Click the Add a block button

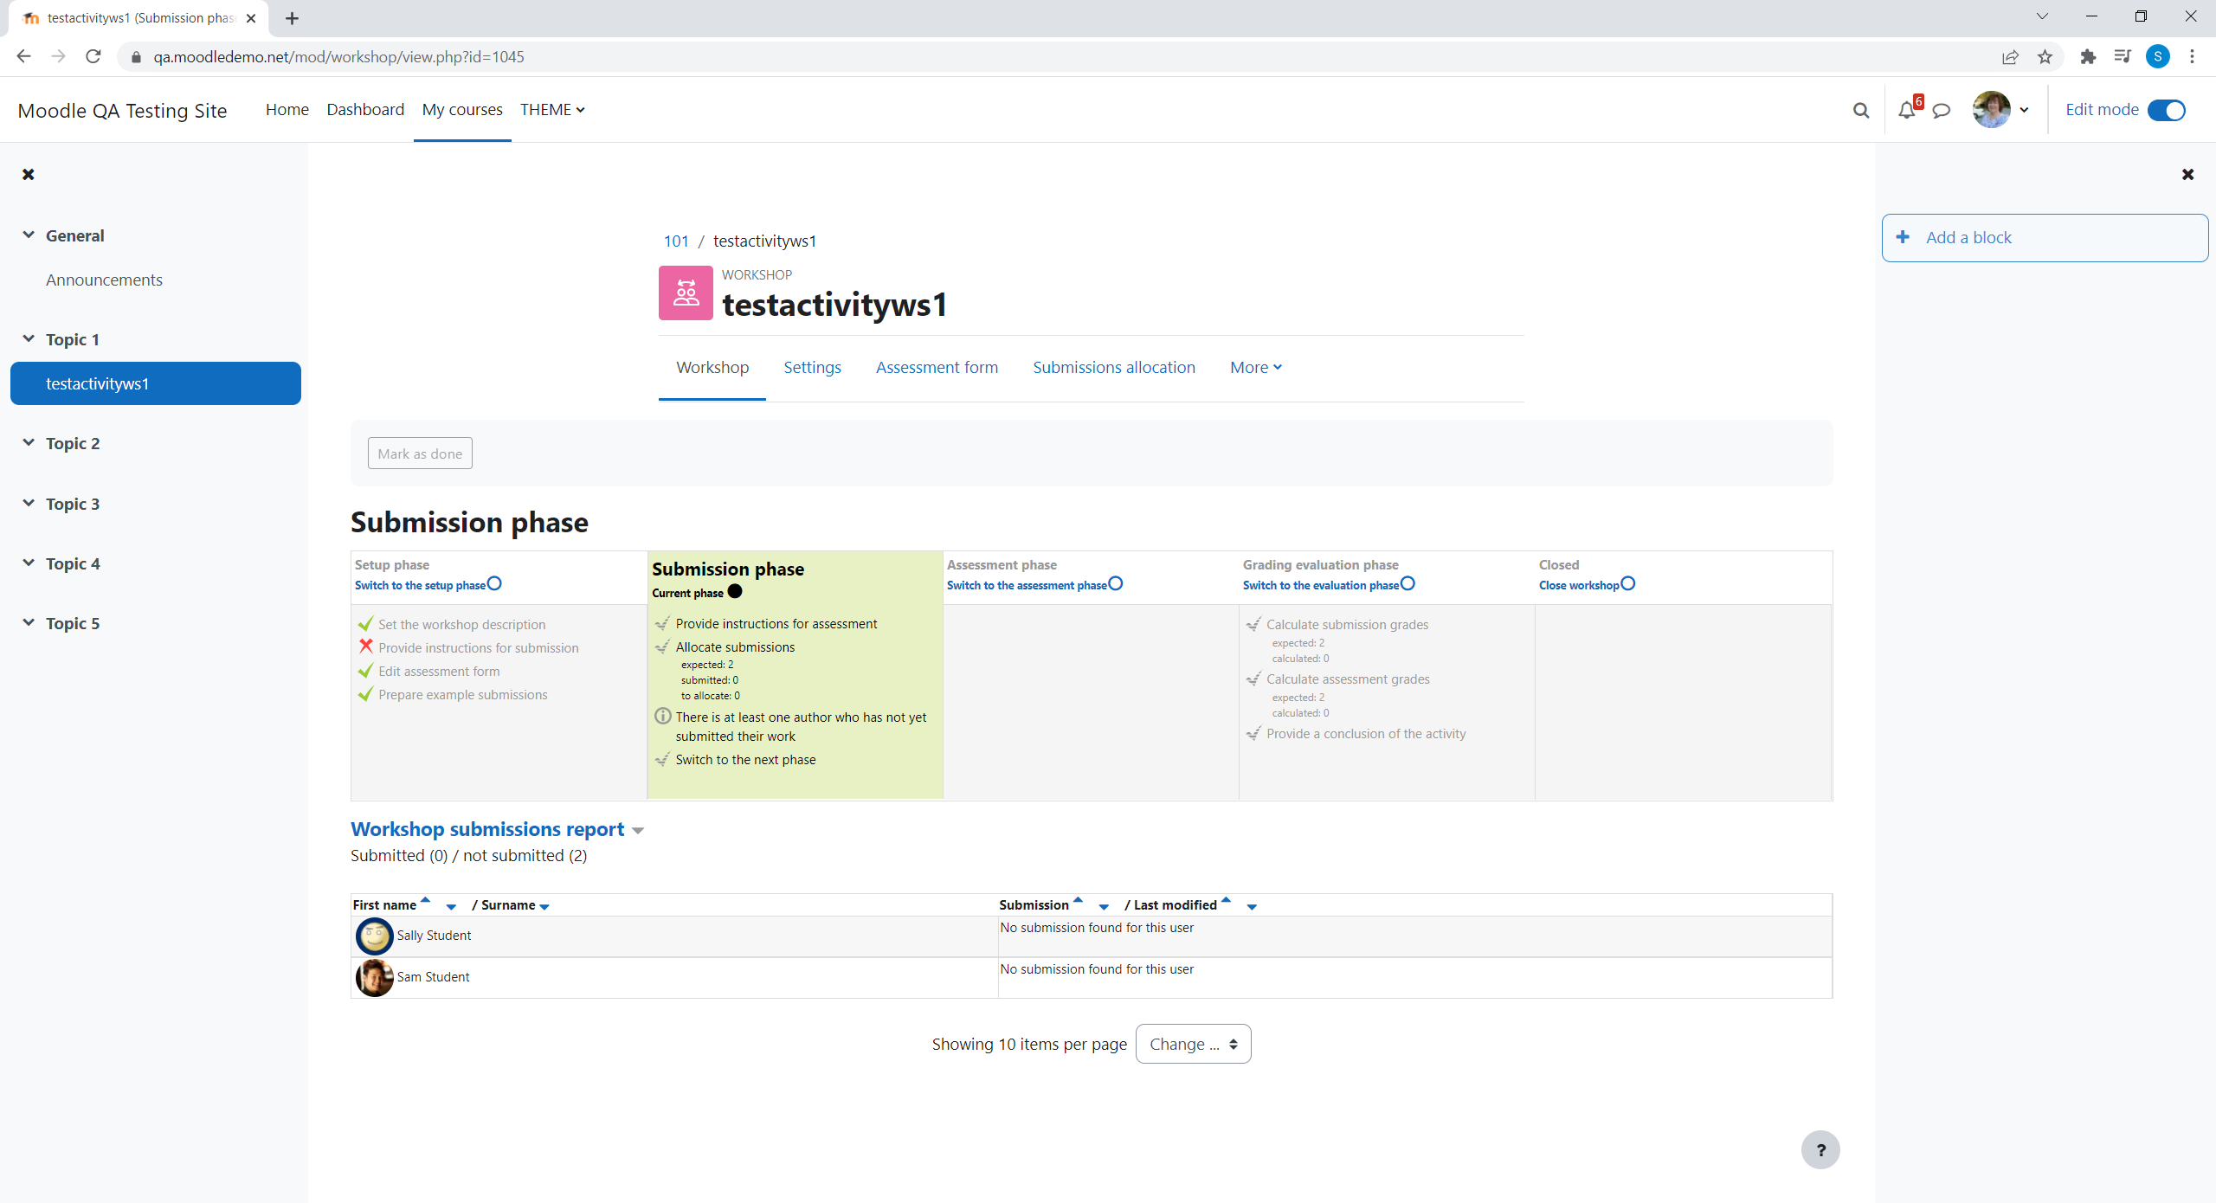point(2045,238)
